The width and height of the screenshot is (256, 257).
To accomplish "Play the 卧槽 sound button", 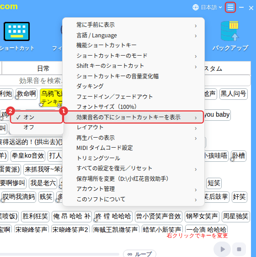I will [239, 156].
